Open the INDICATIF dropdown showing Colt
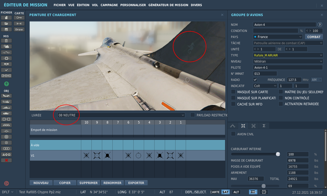Image resolution: width=327 pixels, height=196 pixels. pos(265,86)
